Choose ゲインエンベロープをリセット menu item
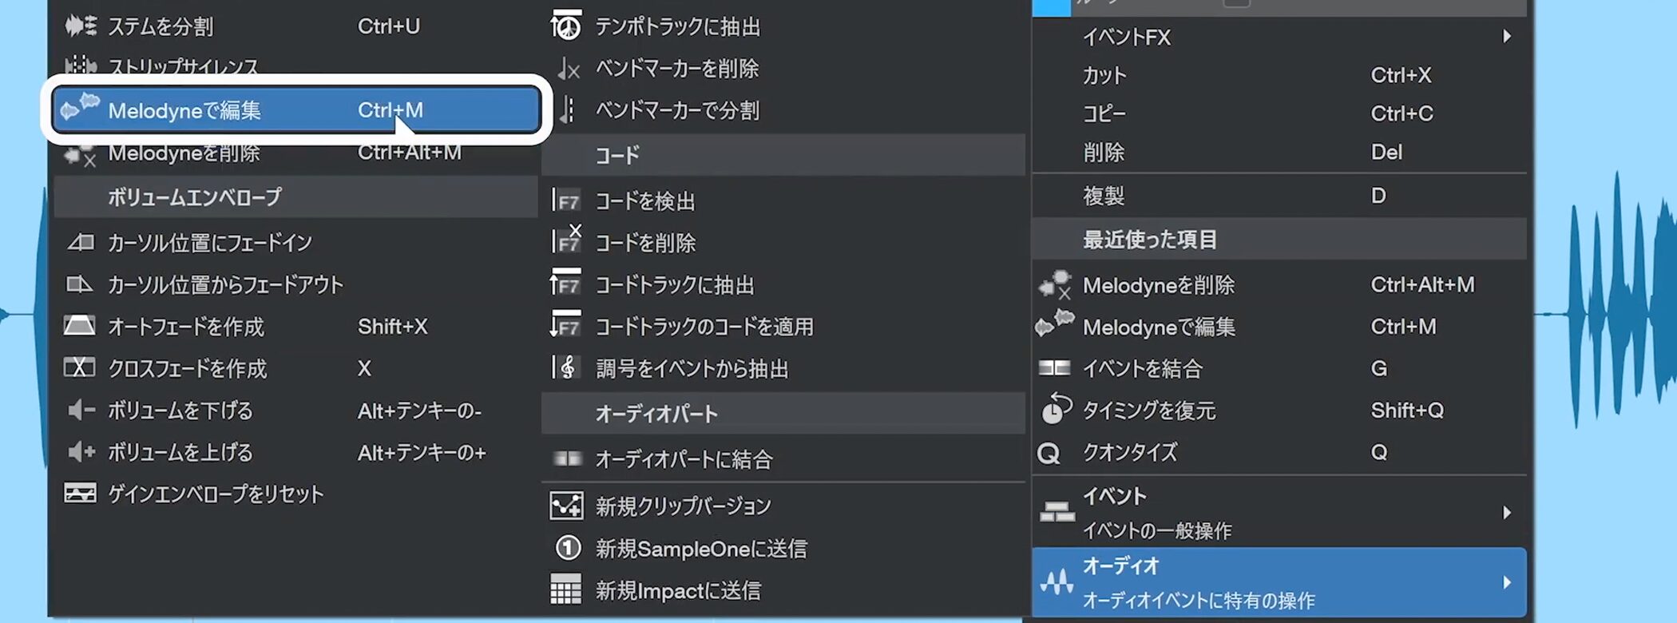Screen dimensions: 1677x623 point(216,494)
